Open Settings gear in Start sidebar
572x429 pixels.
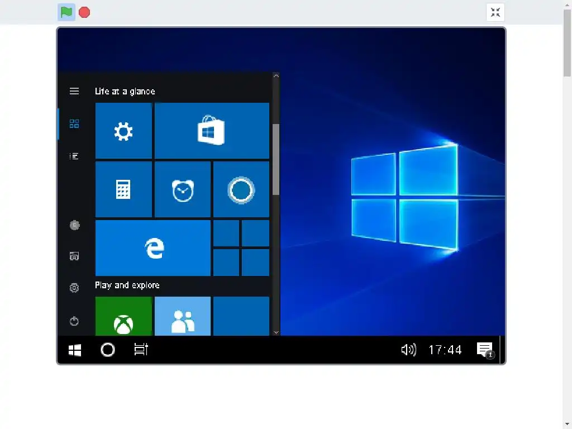[74, 288]
